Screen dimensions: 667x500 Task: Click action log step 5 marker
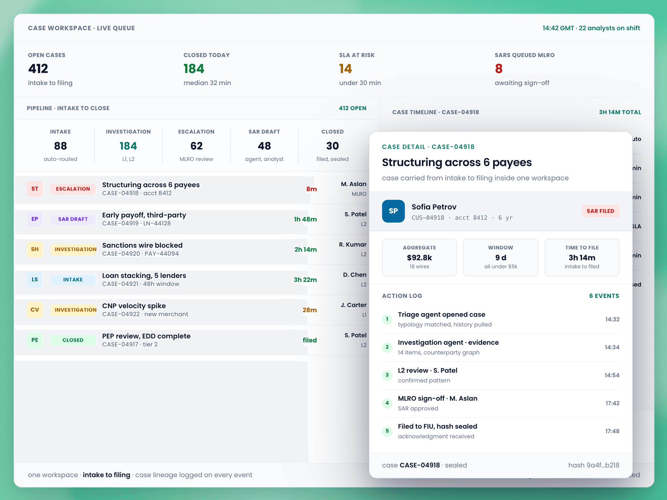point(387,431)
